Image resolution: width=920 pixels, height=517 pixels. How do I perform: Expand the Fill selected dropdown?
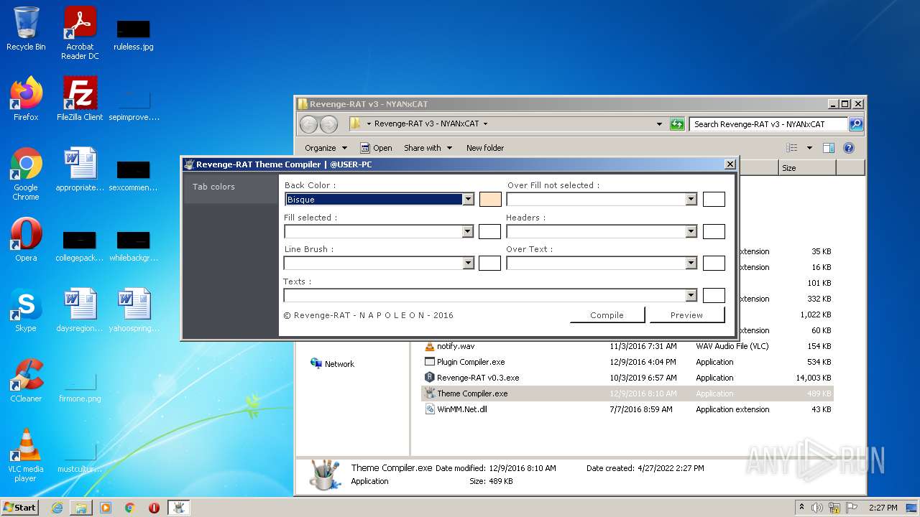(468, 231)
